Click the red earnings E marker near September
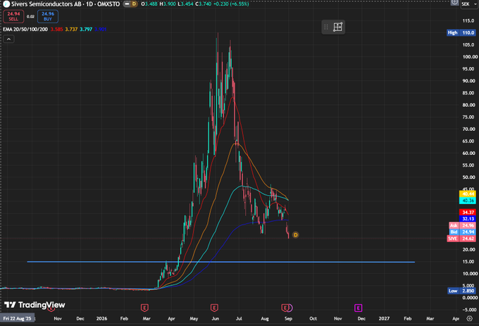479x326 pixels. [x=285, y=308]
